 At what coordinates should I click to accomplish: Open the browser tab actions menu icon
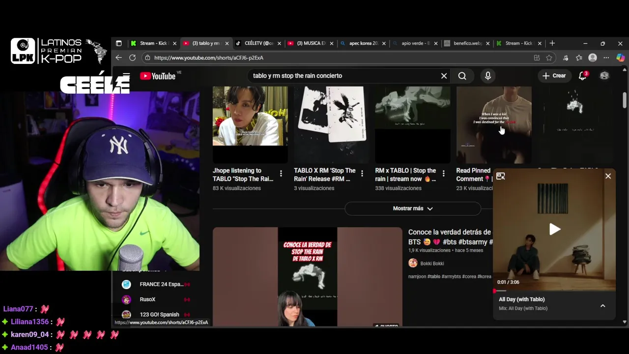118,43
